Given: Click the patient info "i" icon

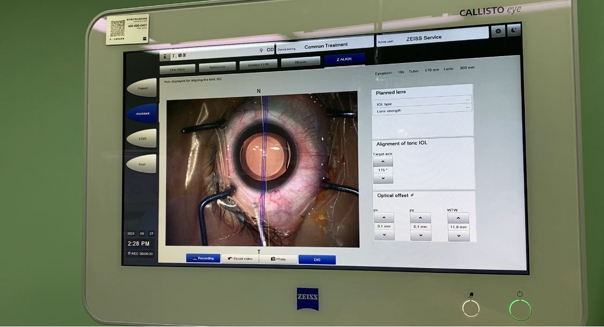Looking at the screenshot, I should click(164, 57).
